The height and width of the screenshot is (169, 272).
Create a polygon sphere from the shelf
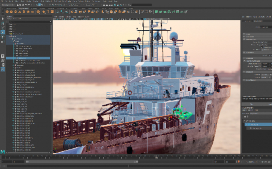[7, 12]
